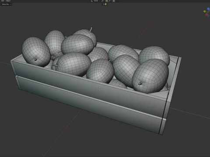
Task: Click the green Y axis on navigation gizmo
Action: coord(205,11)
